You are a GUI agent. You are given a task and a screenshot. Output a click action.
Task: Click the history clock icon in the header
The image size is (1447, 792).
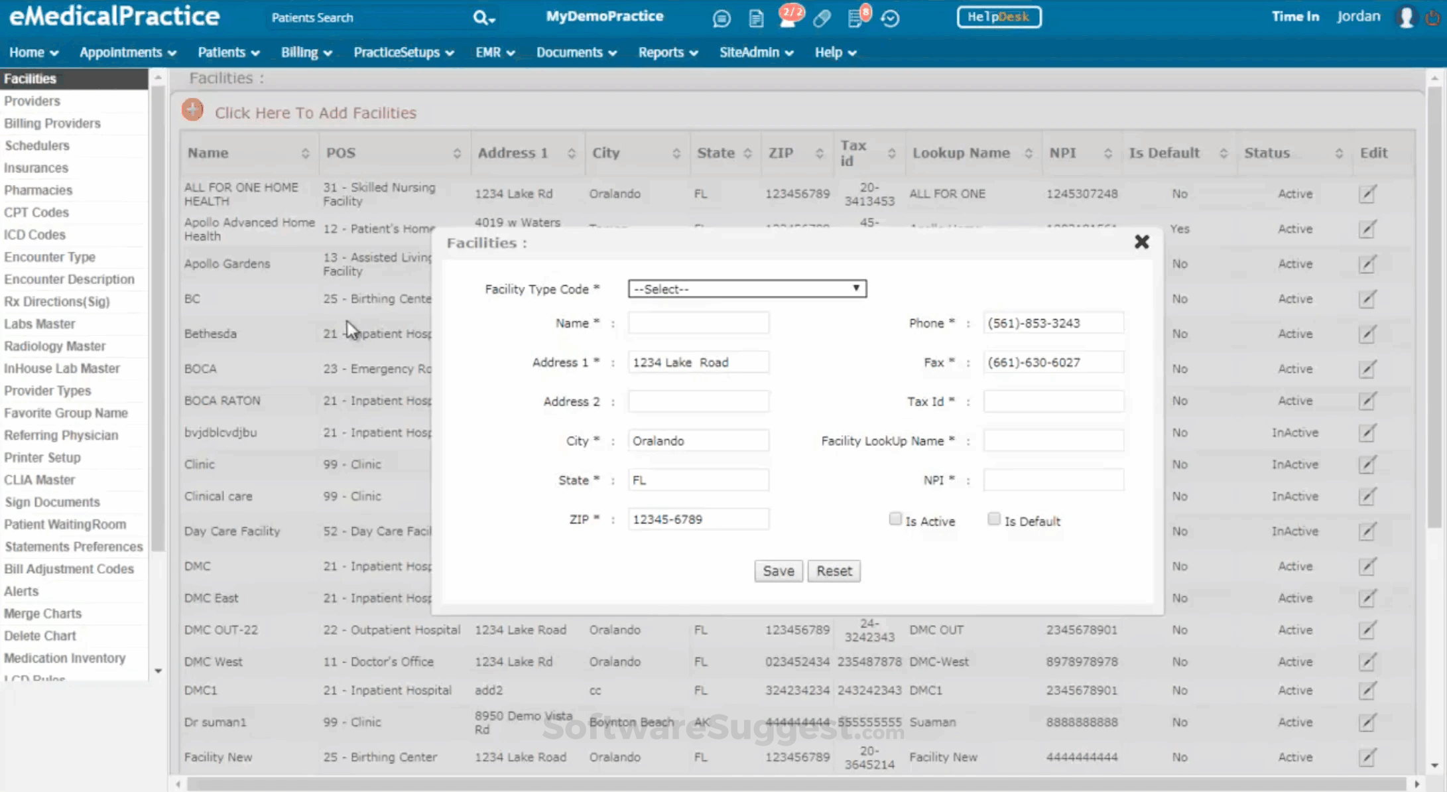[891, 18]
